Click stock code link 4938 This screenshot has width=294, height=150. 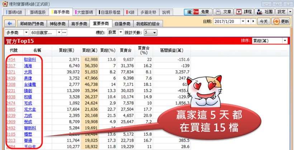[11, 97]
